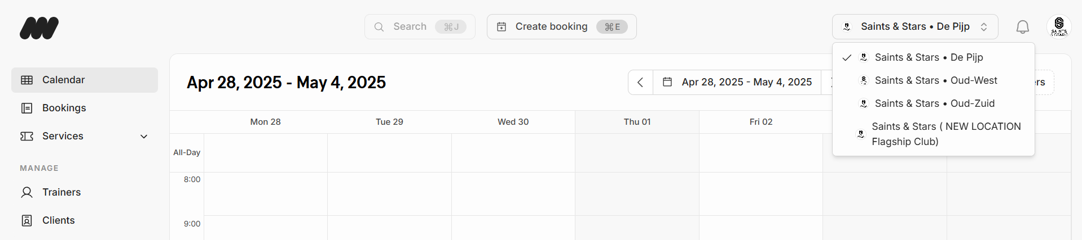Go to previous week with left arrow

tap(640, 83)
